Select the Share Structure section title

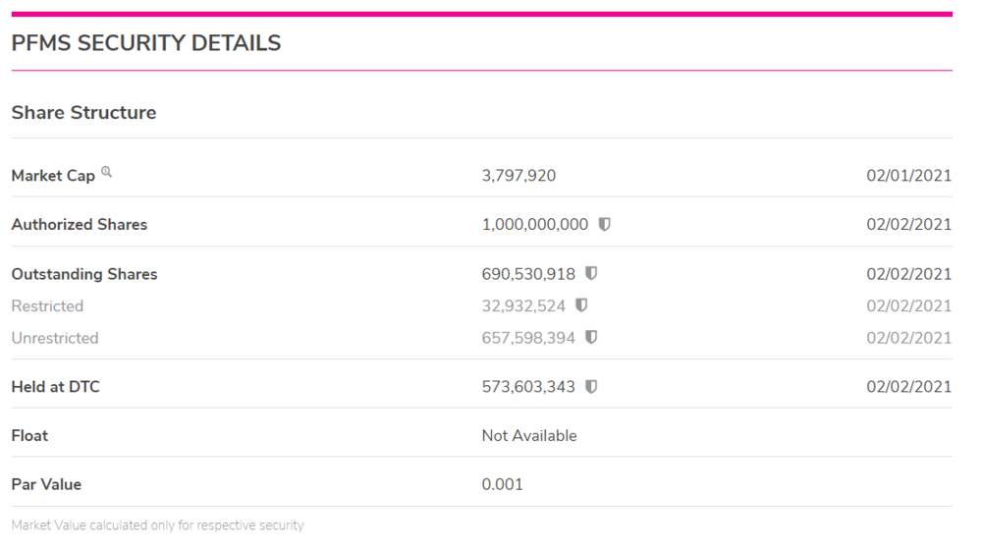click(x=83, y=113)
